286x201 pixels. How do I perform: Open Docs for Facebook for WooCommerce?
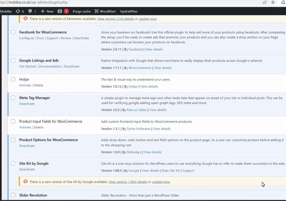40,38
